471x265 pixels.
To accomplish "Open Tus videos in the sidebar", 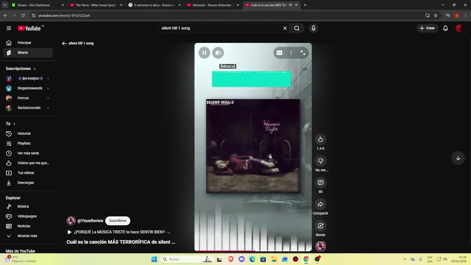I will pyautogui.click(x=28, y=173).
